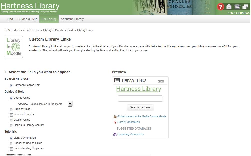Open the Find menu
251x156 pixels.
(10, 19)
